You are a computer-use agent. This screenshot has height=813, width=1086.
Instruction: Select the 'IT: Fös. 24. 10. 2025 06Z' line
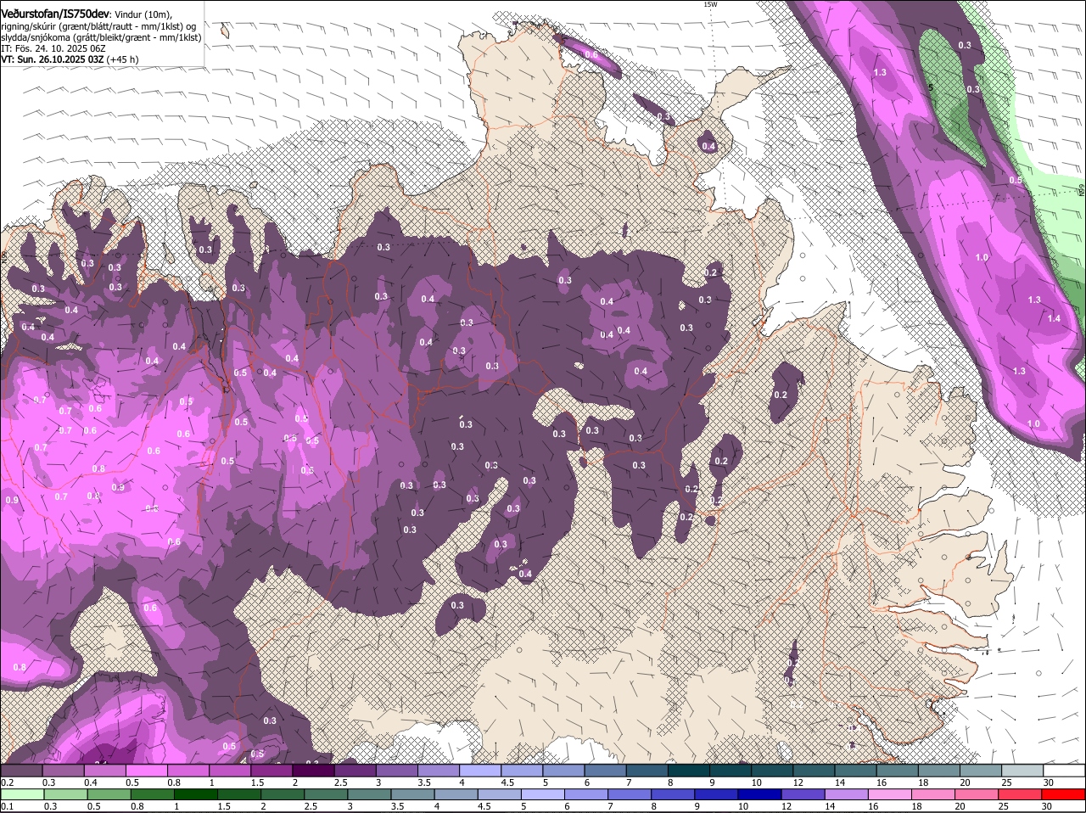point(53,48)
